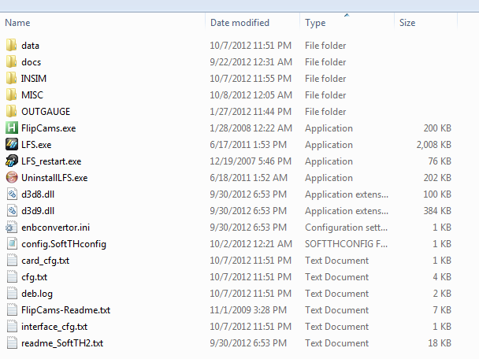Click the 18 KB size of readme_SoftTH2.txt

tap(440, 343)
